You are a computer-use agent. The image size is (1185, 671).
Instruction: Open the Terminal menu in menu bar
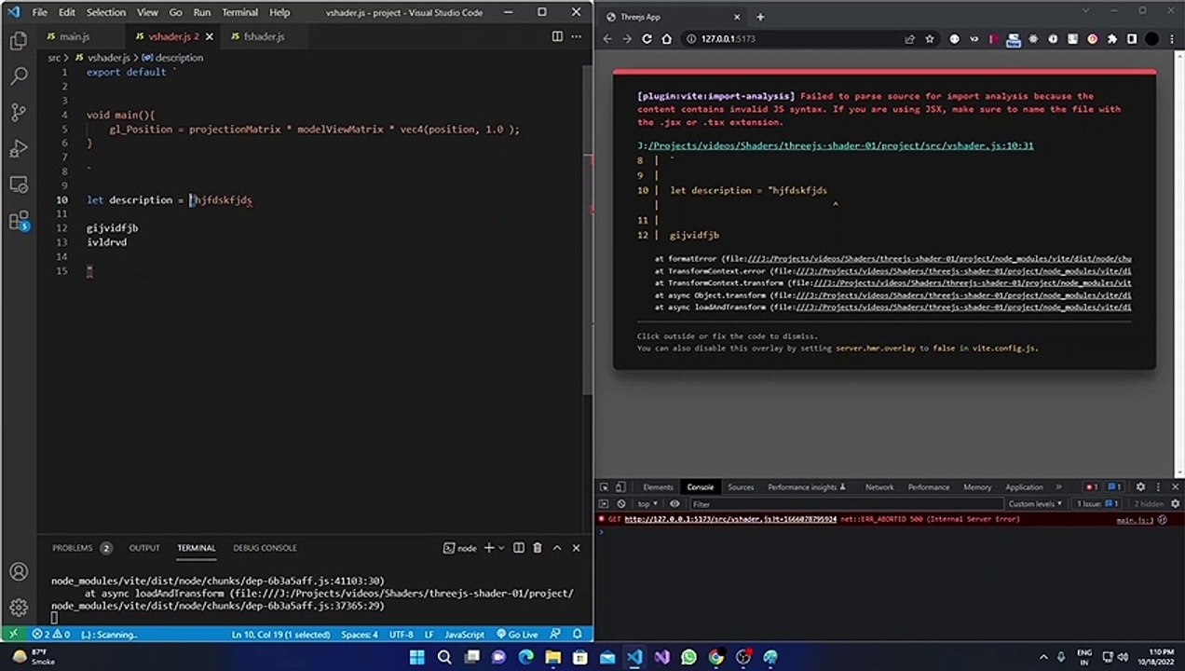pyautogui.click(x=239, y=13)
